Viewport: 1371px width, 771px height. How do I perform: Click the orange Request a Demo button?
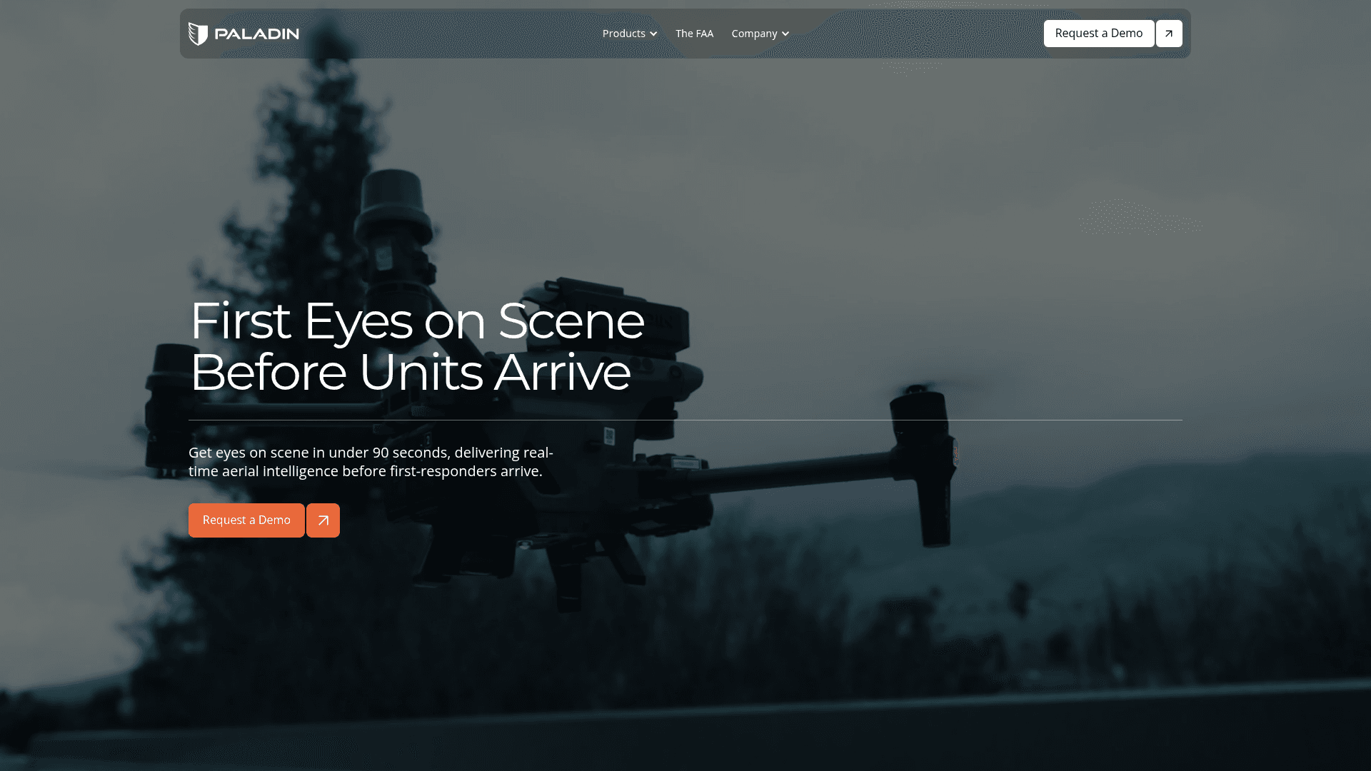pos(246,520)
